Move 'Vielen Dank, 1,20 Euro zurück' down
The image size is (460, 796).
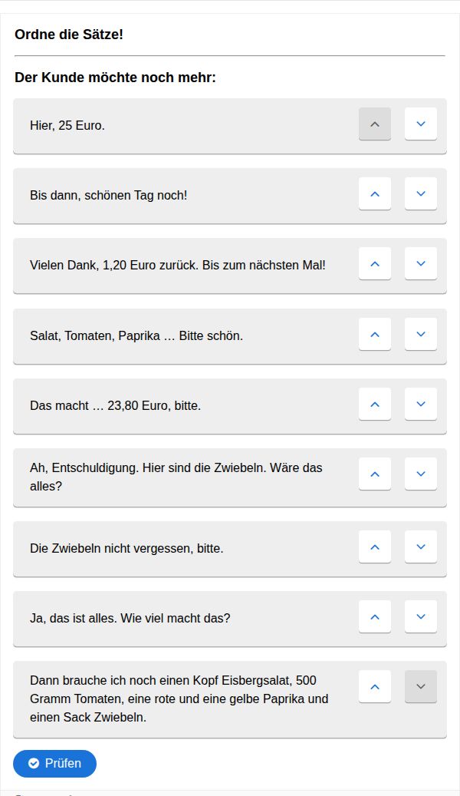point(421,263)
